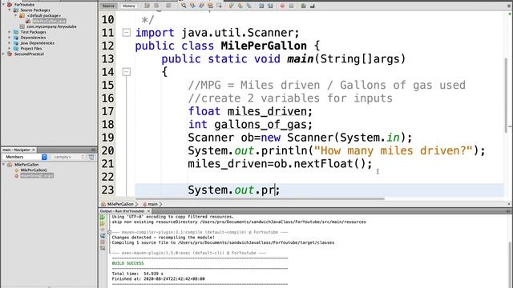Click the editor vertical scrollbar
Viewport: 513px width, 288px height.
506,94
